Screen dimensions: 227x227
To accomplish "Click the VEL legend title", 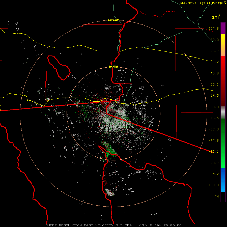I will [221, 15].
